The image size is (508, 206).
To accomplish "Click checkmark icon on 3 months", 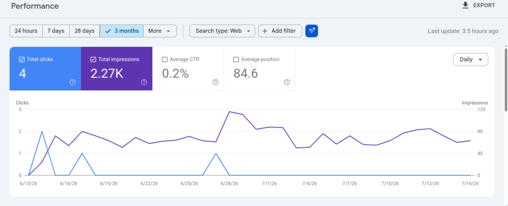I will (108, 31).
